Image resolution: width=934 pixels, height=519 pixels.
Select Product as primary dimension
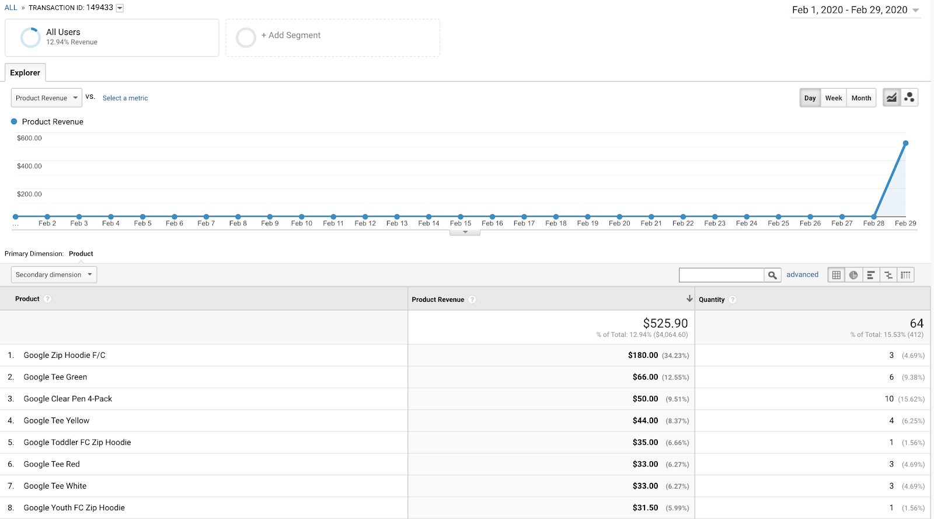(x=81, y=253)
